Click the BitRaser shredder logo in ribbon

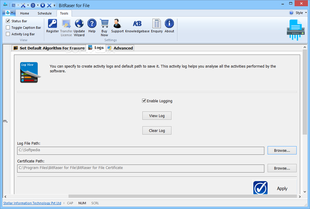296,30
